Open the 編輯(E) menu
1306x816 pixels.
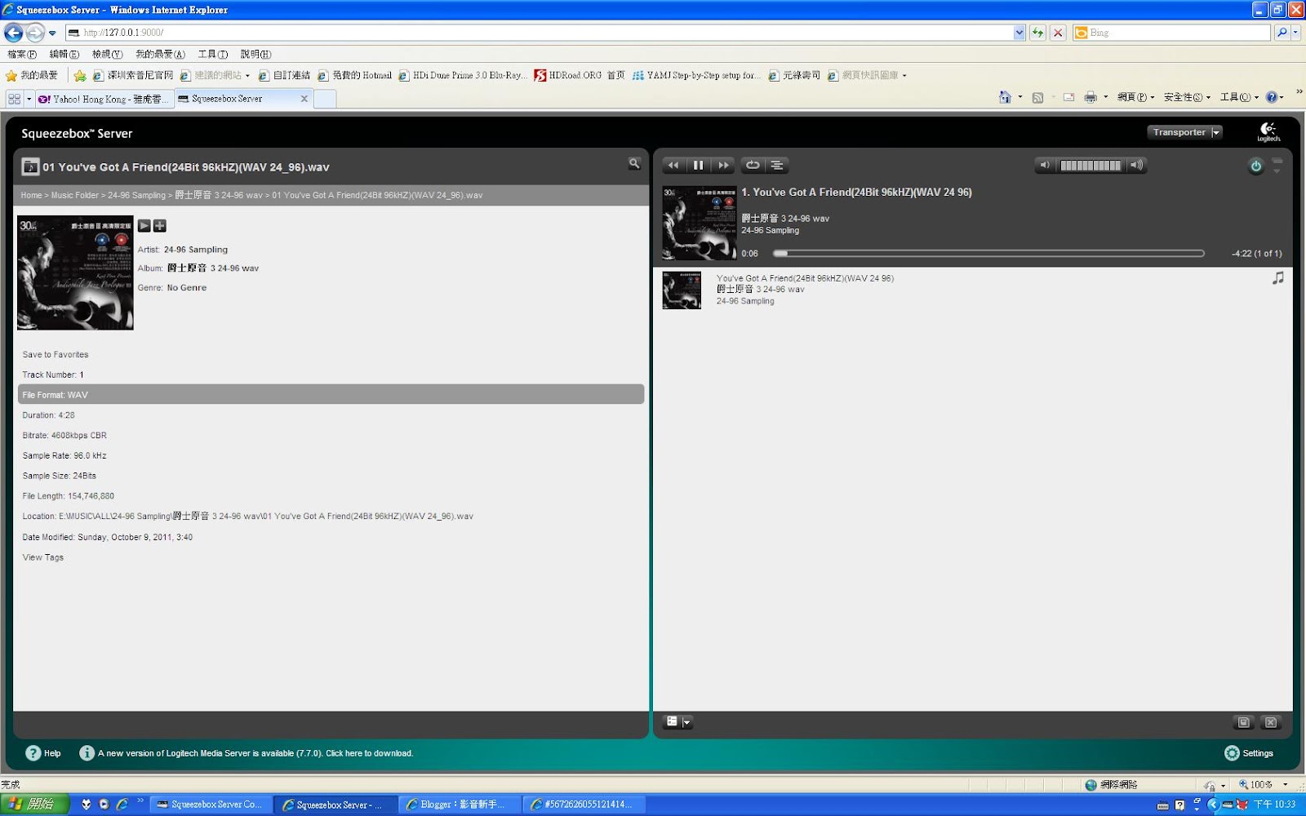click(64, 55)
